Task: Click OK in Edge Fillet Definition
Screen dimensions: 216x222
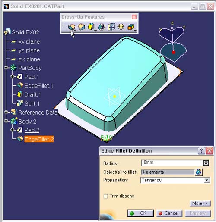Action: (140, 213)
